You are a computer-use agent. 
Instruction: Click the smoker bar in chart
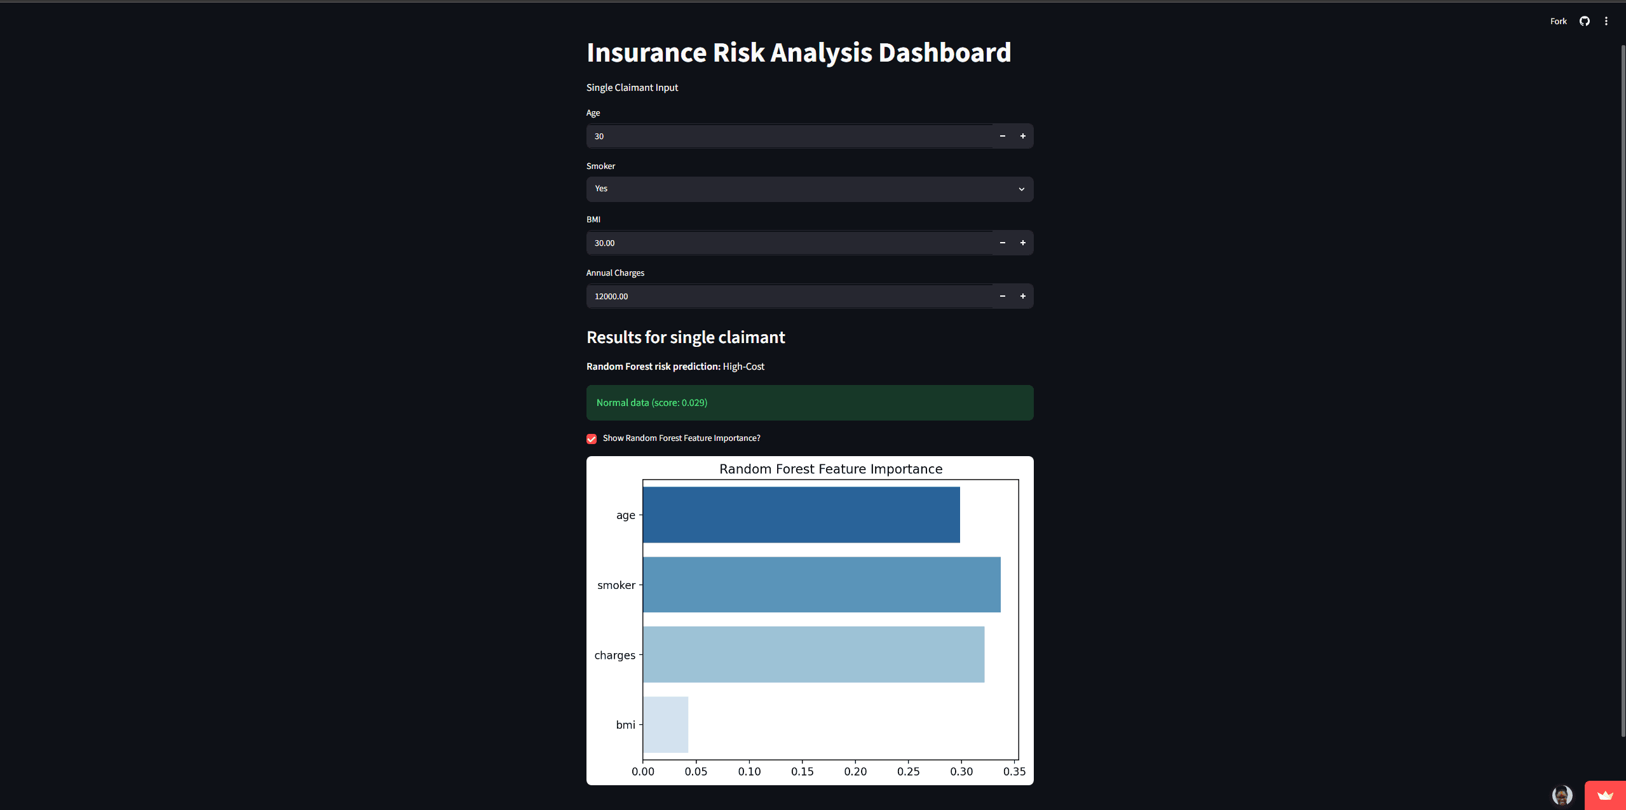(822, 584)
